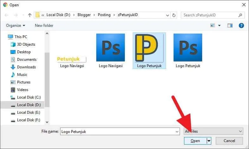This screenshot has height=149, width=249.
Task: Open Documents in navigation pane
Action: click(x=23, y=60)
